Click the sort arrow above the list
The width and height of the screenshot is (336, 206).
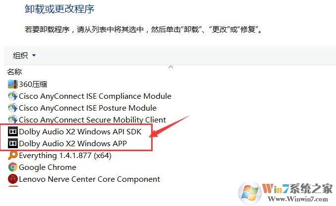click(170, 67)
